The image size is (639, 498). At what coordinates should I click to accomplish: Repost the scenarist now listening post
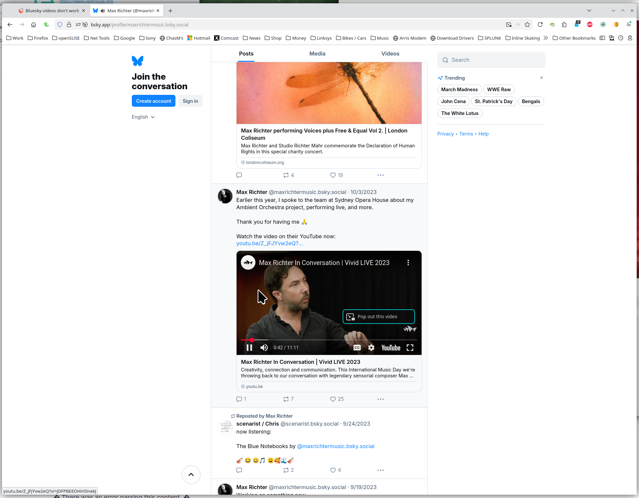pyautogui.click(x=288, y=470)
